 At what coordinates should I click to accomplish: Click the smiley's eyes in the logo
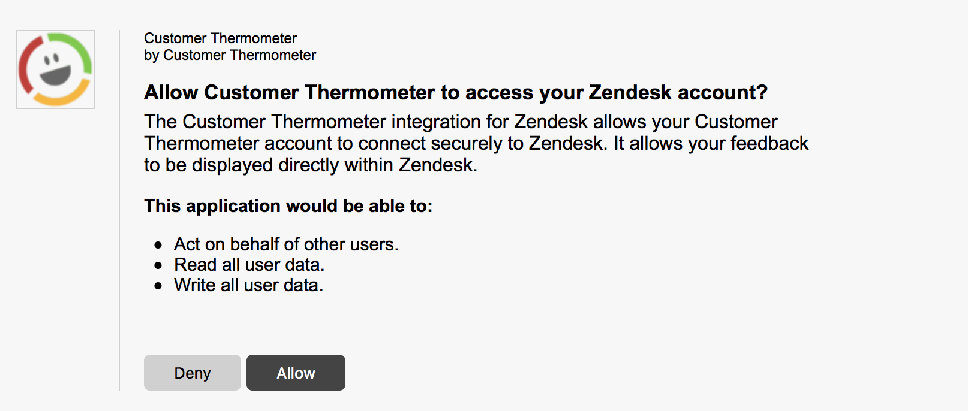tap(52, 59)
